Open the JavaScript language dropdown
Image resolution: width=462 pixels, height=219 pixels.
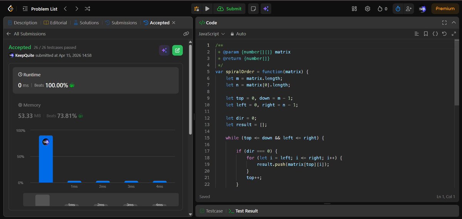[x=212, y=34]
